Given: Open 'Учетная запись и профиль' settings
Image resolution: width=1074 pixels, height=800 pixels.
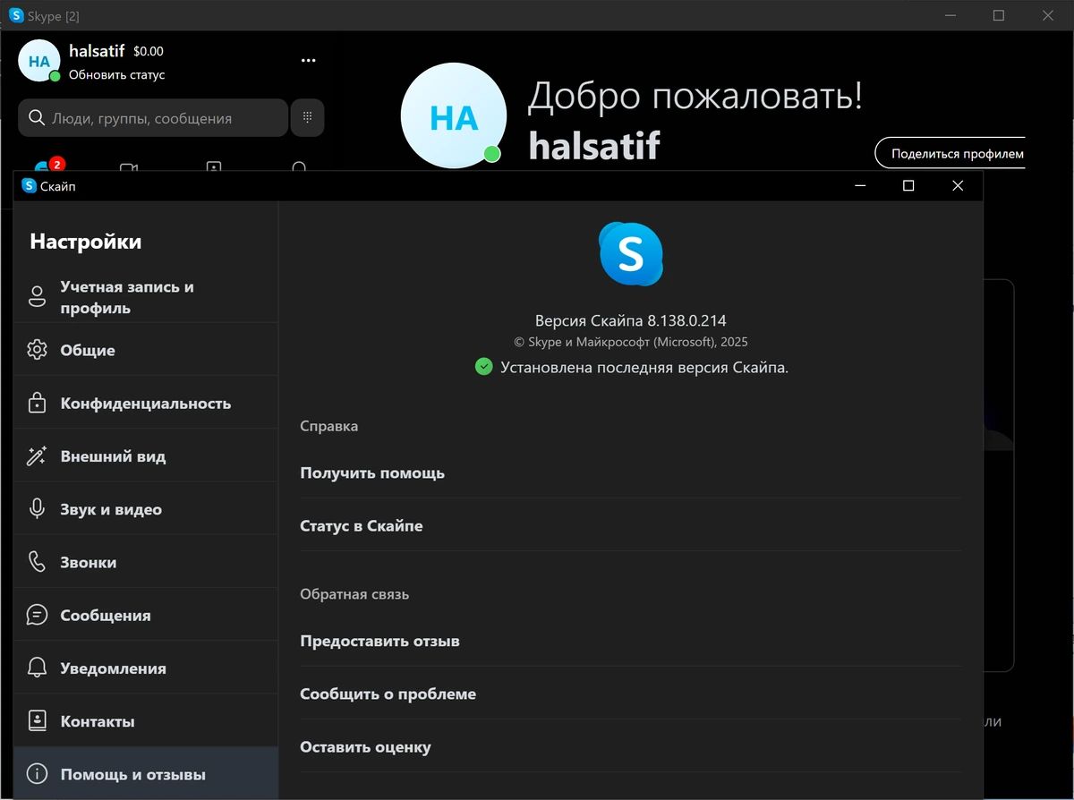Looking at the screenshot, I should point(146,297).
